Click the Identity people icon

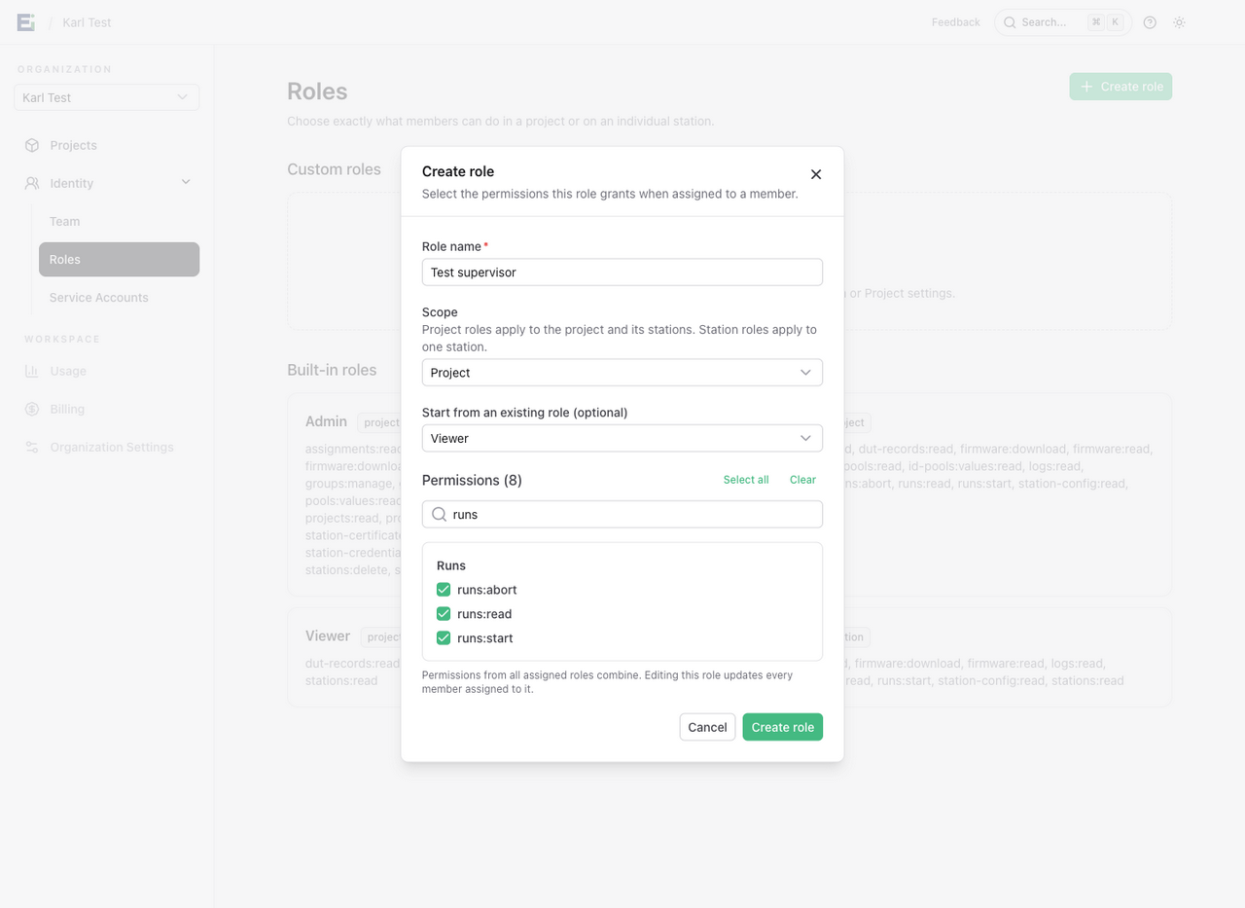point(32,183)
